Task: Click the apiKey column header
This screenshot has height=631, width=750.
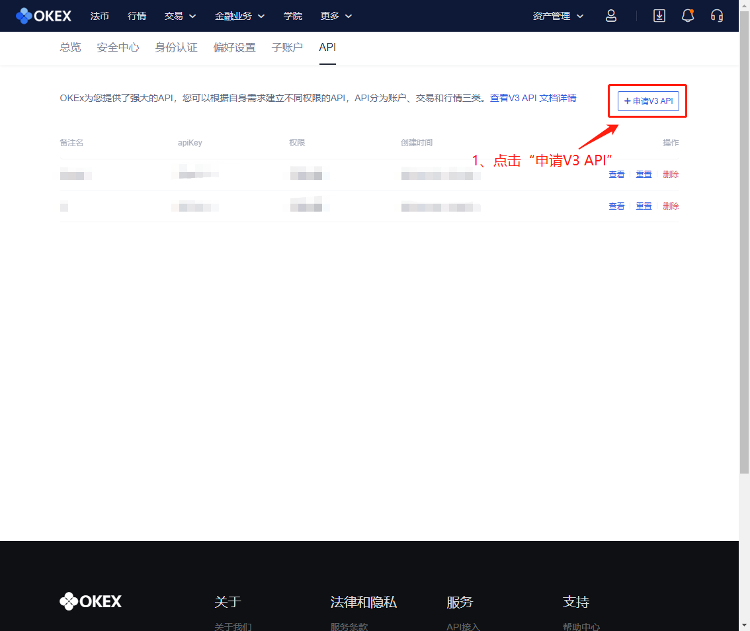Action: [190, 143]
